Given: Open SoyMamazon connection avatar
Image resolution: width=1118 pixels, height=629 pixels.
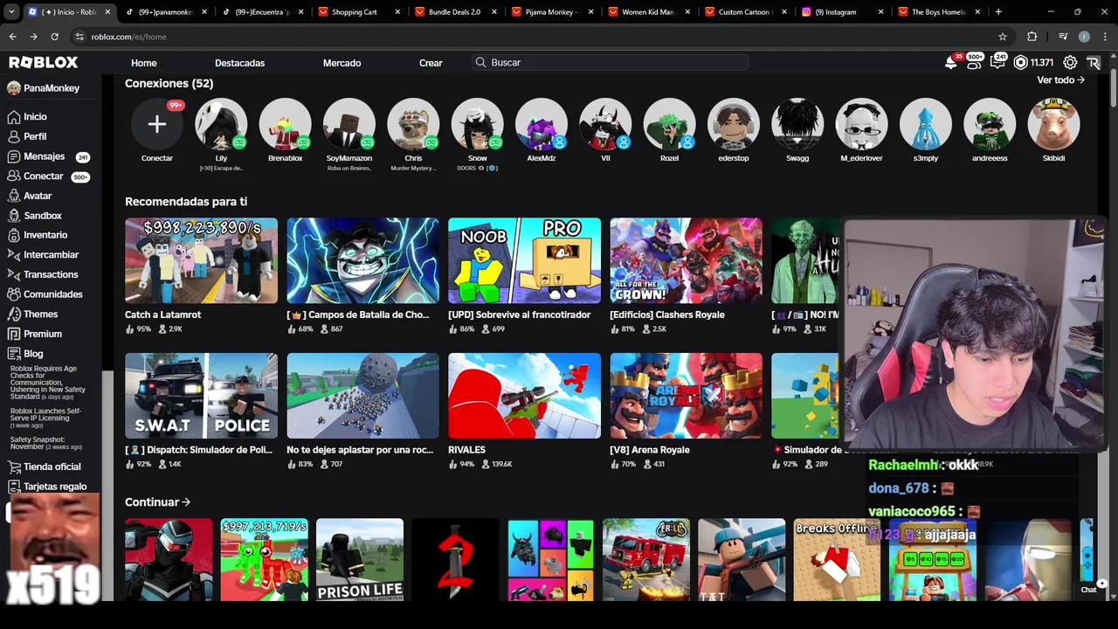Looking at the screenshot, I should 349,124.
